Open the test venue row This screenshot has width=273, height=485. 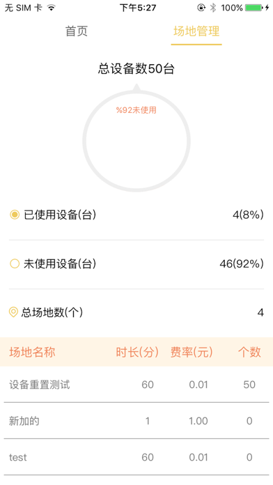[136, 457]
